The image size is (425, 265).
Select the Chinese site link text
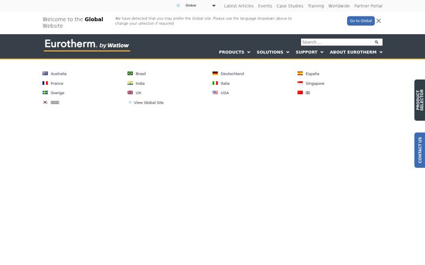pos(308,93)
